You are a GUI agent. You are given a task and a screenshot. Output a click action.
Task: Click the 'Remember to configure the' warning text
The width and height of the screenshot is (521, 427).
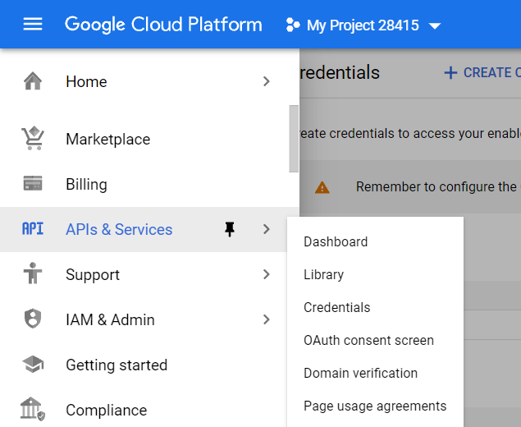click(436, 187)
